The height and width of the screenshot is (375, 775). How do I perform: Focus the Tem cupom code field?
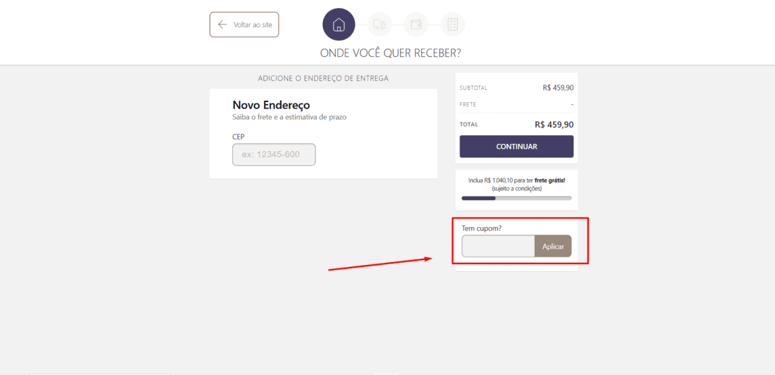click(498, 246)
